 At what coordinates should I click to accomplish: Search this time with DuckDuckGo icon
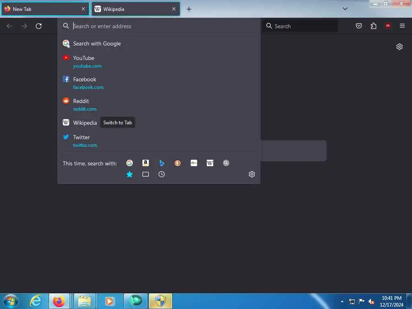pos(177,163)
